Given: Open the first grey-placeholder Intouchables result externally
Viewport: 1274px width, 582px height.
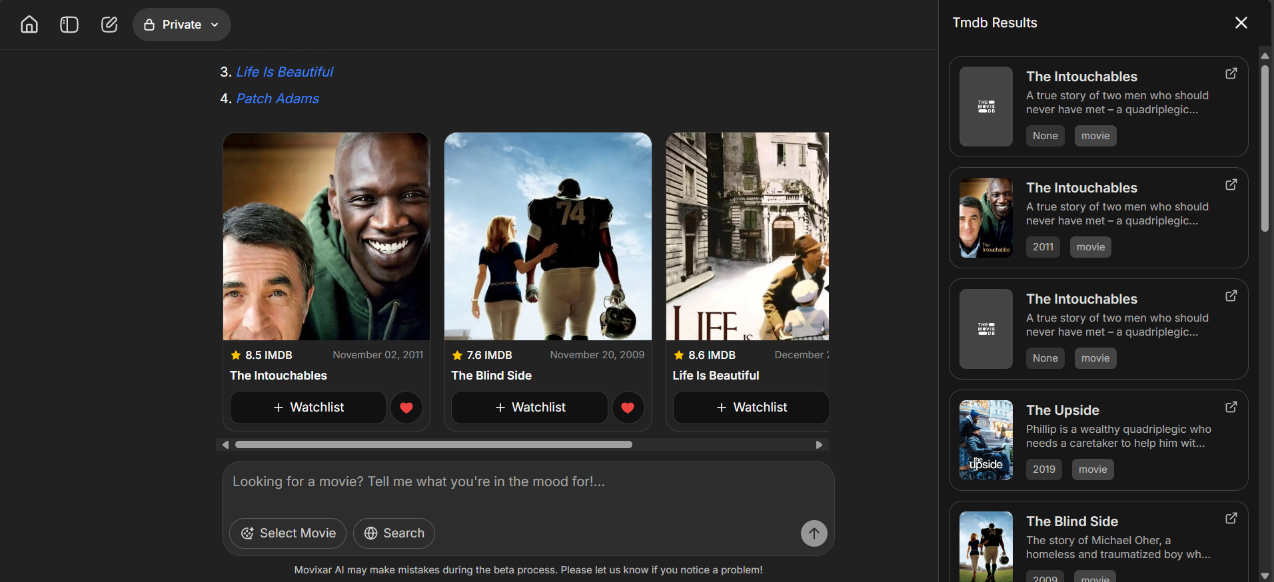Looking at the screenshot, I should point(1231,73).
